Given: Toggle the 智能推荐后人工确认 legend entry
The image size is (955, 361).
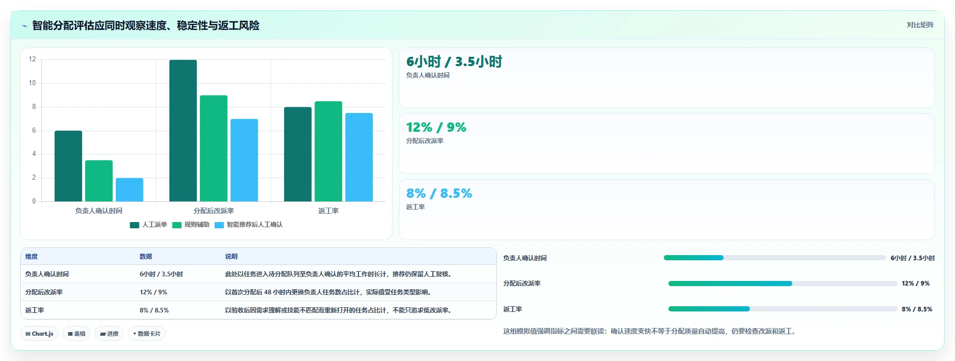Looking at the screenshot, I should [248, 225].
